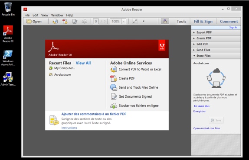This screenshot has width=249, height=160.
Task: Click the Adobe logo badge in the banner
Action: [x=162, y=45]
